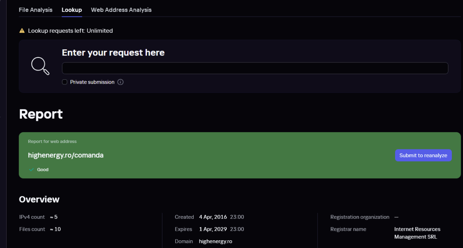
Task: Select the Lookup tab
Action: click(x=72, y=10)
